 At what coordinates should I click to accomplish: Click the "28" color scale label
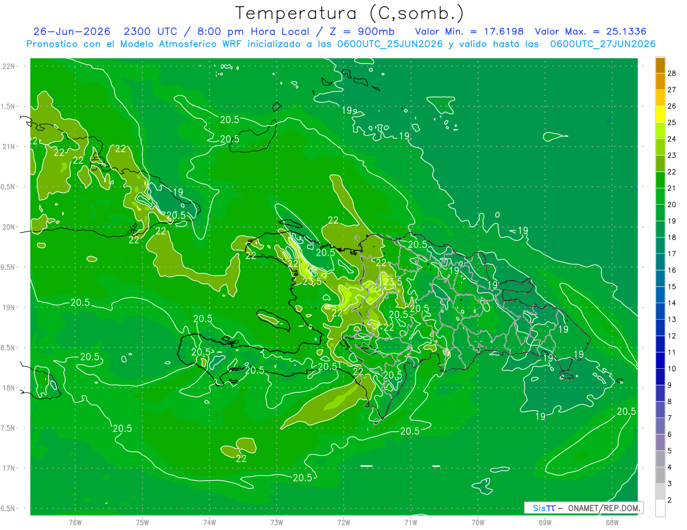coord(672,73)
